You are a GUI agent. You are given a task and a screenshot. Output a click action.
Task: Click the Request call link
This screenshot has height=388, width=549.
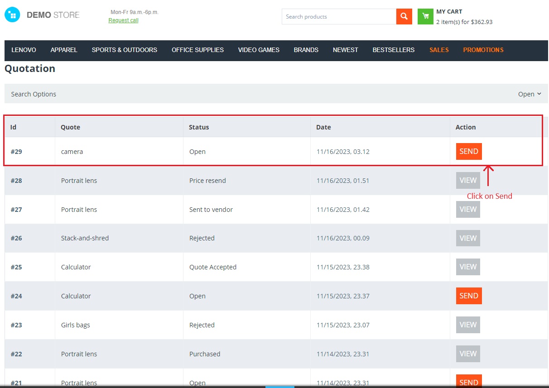(123, 20)
